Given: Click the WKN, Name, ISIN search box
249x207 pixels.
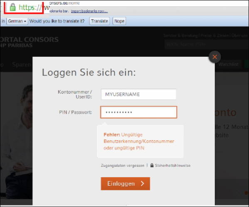Looking at the screenshot, I should [x=207, y=44].
